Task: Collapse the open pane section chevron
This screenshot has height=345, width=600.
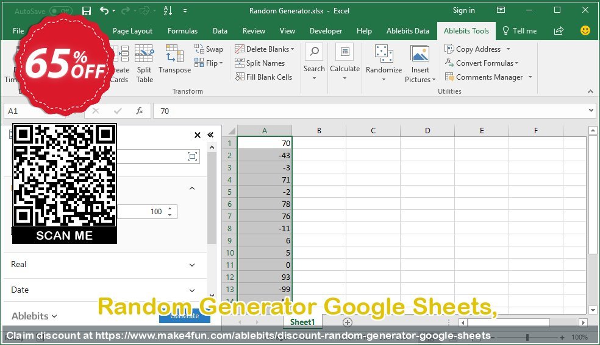Action: (x=192, y=188)
